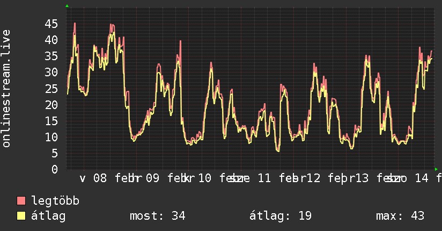Select the átlag legend label beside yellow swatch

(x=48, y=216)
